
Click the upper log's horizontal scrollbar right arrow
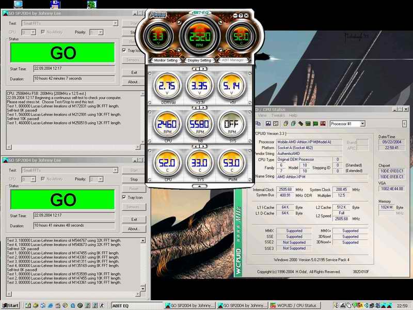pos(137,147)
